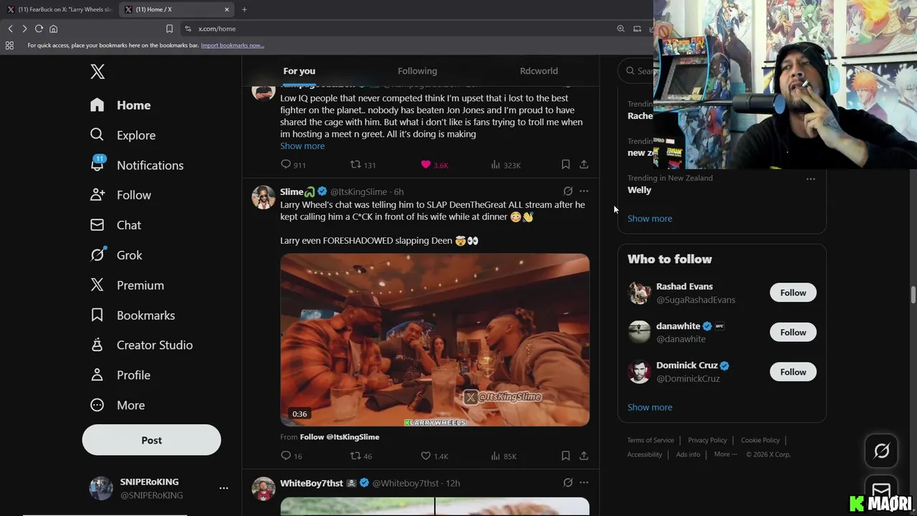Expand 'Show more' on Jon Jones post
Viewport: 917px width, 516px height.
[302, 145]
